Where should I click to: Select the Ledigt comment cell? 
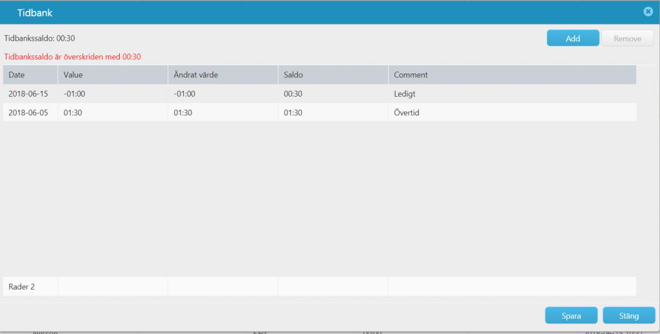click(x=512, y=94)
